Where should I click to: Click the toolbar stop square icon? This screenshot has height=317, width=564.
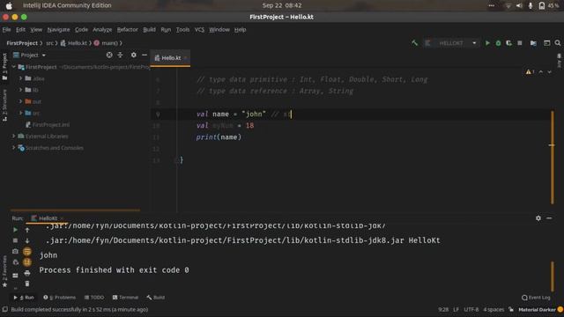coord(520,43)
